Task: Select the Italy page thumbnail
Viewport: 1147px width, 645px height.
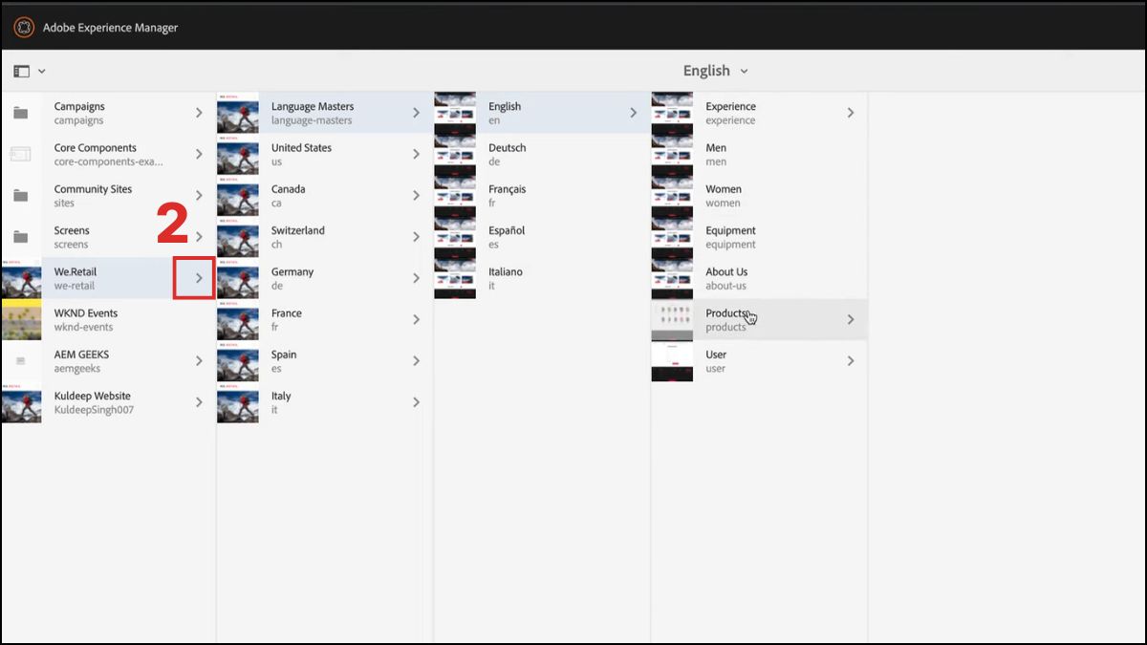Action: (x=238, y=402)
